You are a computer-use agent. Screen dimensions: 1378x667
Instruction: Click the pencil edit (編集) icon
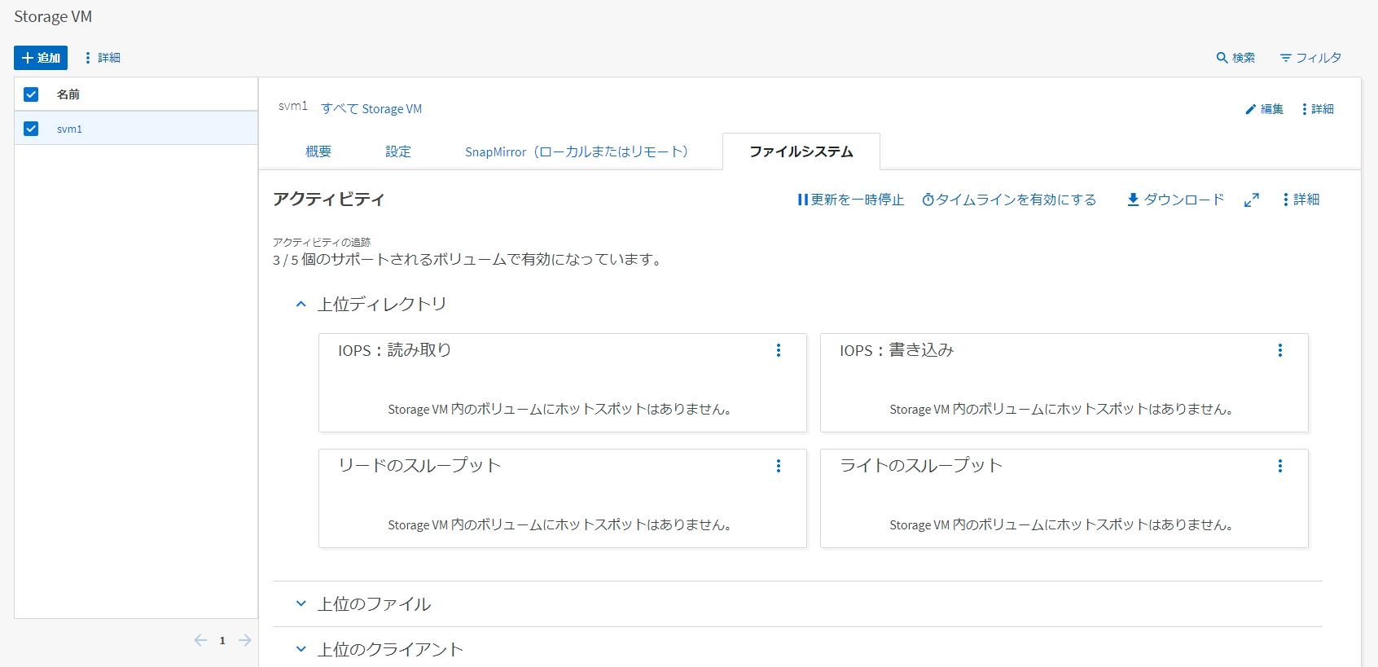(1250, 109)
